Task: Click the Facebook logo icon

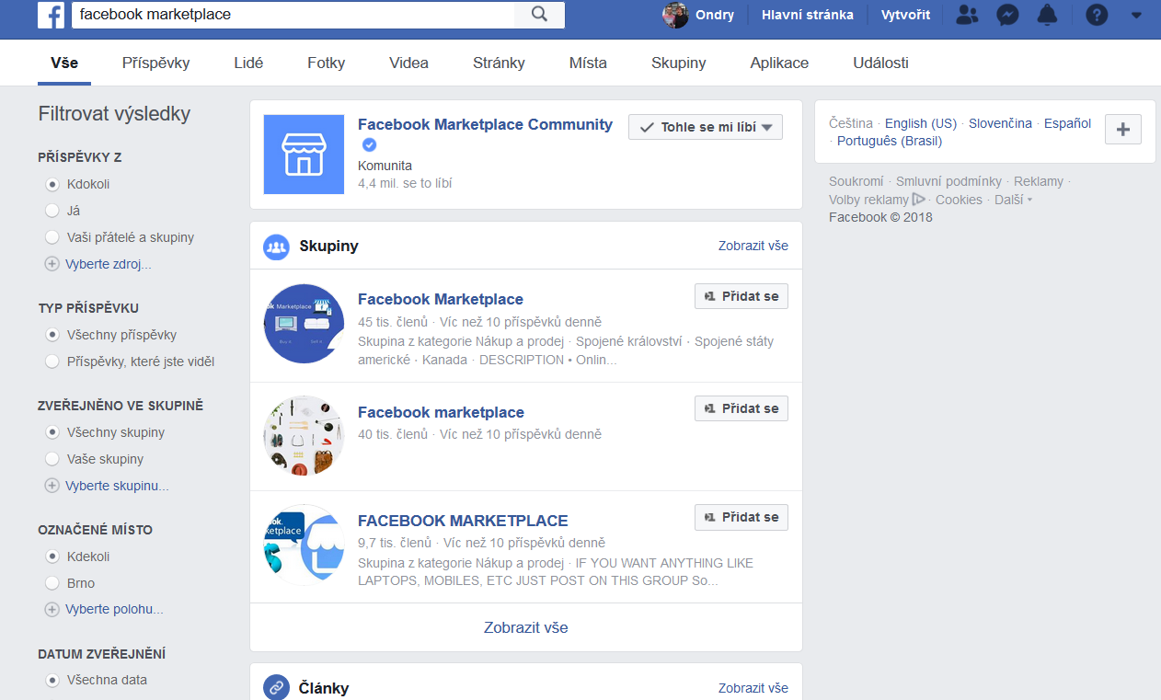Action: pyautogui.click(x=52, y=15)
